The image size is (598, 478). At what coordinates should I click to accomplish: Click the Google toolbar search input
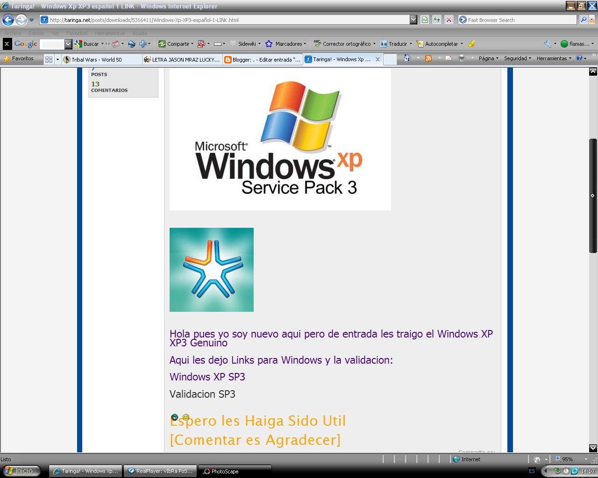tap(52, 44)
